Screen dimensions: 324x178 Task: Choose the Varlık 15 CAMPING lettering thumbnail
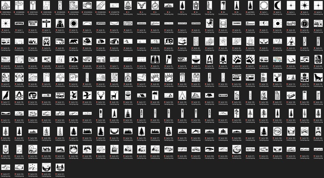tap(101, 23)
